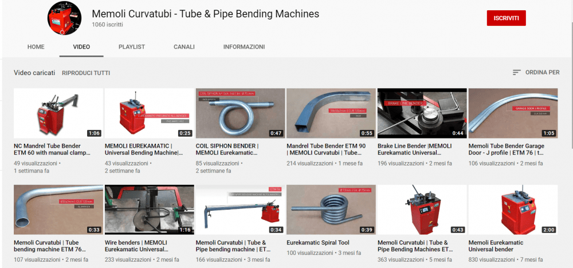Click the 1:06 duration badge
The image size is (573, 268).
(95, 133)
